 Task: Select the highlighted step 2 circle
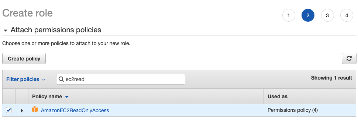click(x=308, y=15)
